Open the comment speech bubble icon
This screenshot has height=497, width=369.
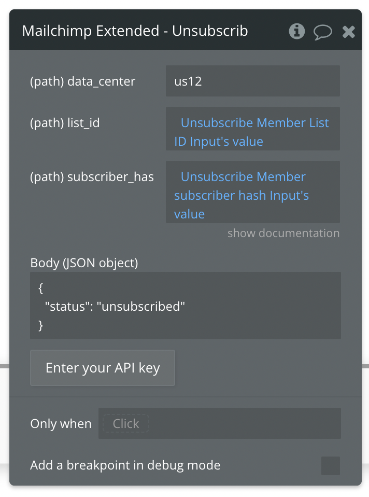tap(323, 32)
